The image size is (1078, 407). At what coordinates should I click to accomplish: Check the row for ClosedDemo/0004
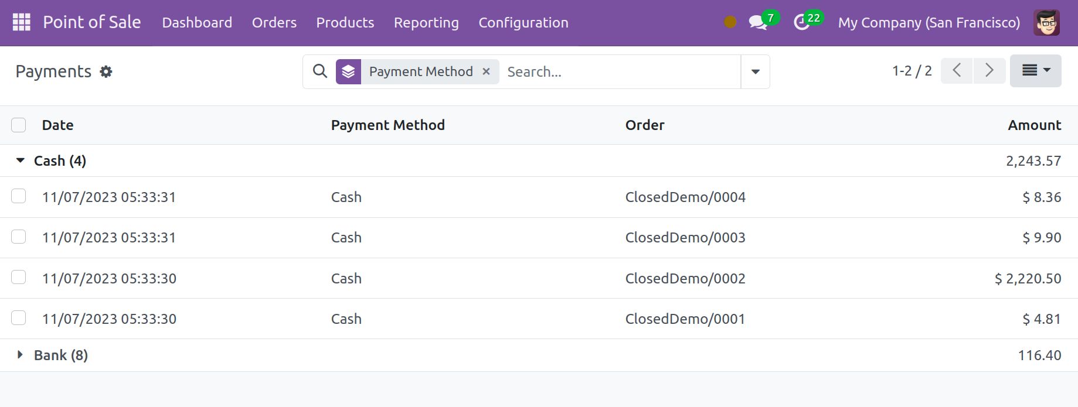[19, 196]
